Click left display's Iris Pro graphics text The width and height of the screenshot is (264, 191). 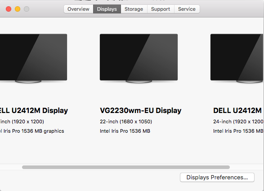(x=32, y=131)
